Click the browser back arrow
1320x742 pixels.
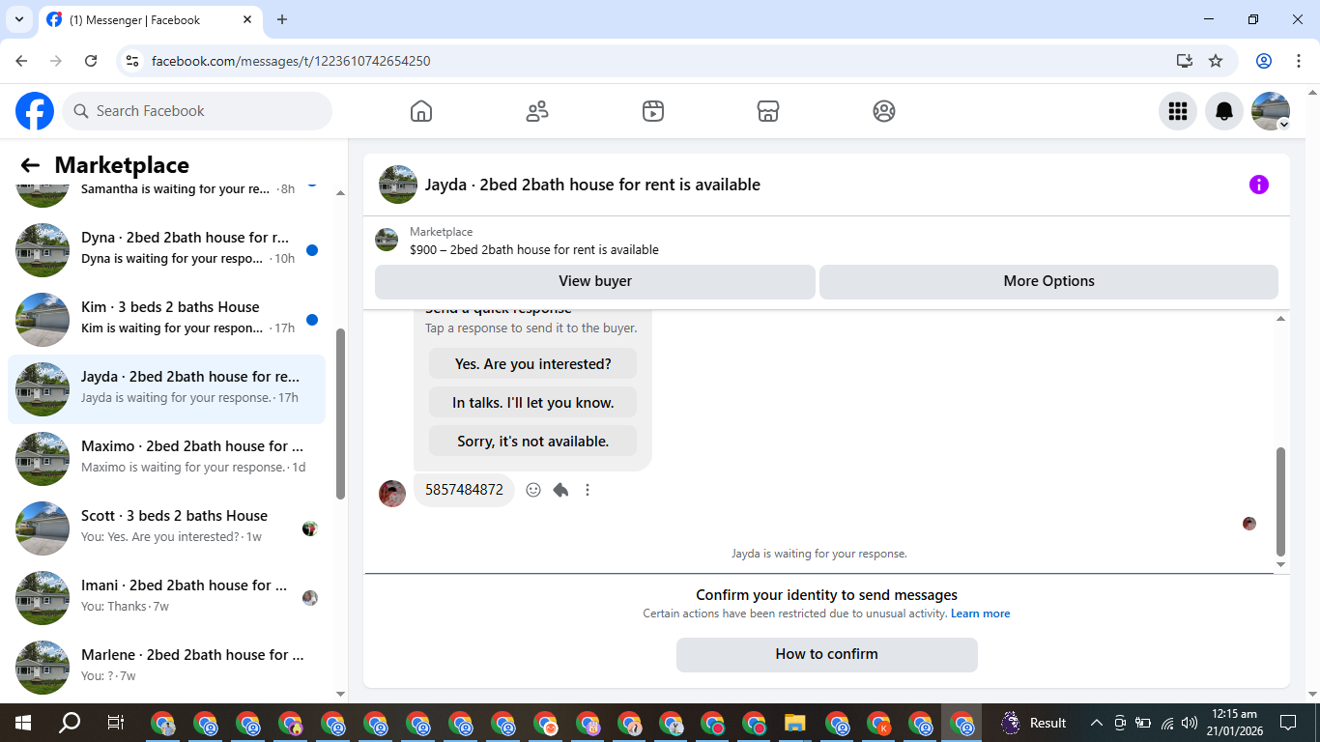point(21,61)
